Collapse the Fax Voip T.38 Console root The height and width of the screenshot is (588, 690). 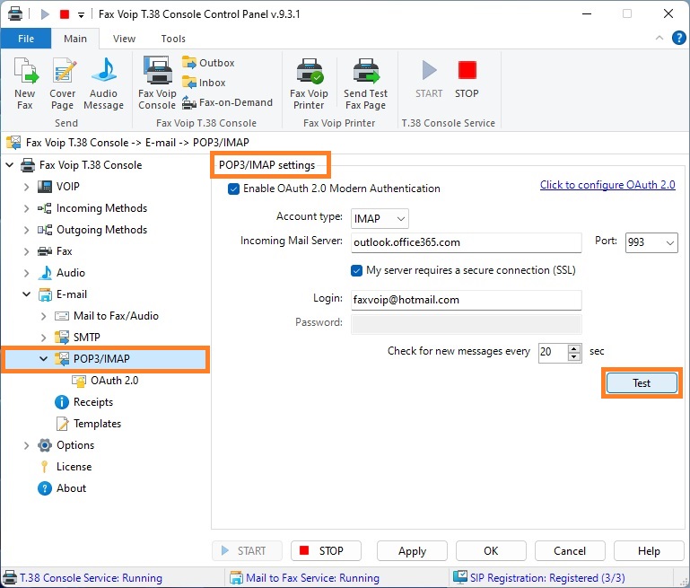(9, 165)
